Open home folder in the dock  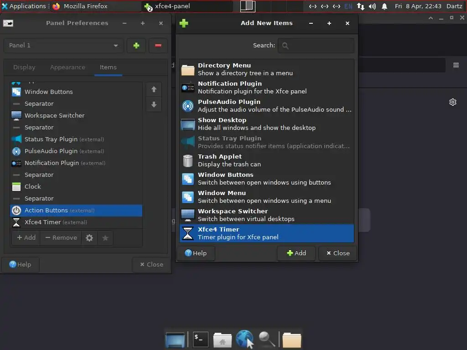point(223,340)
